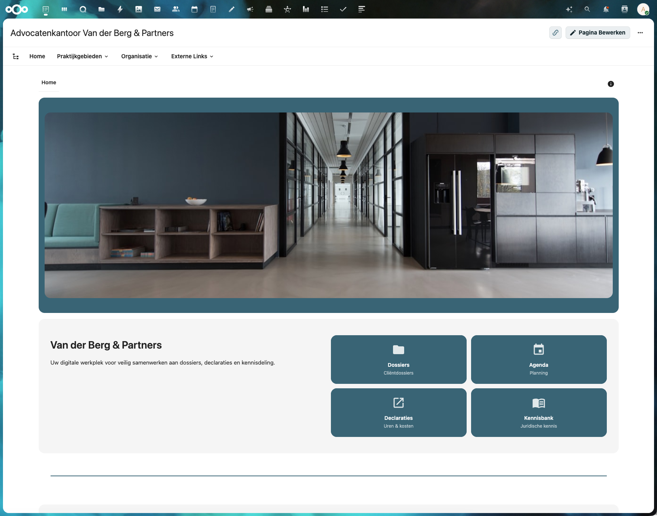Open the Calendar app
Screen dimensions: 657x516
pos(194,9)
